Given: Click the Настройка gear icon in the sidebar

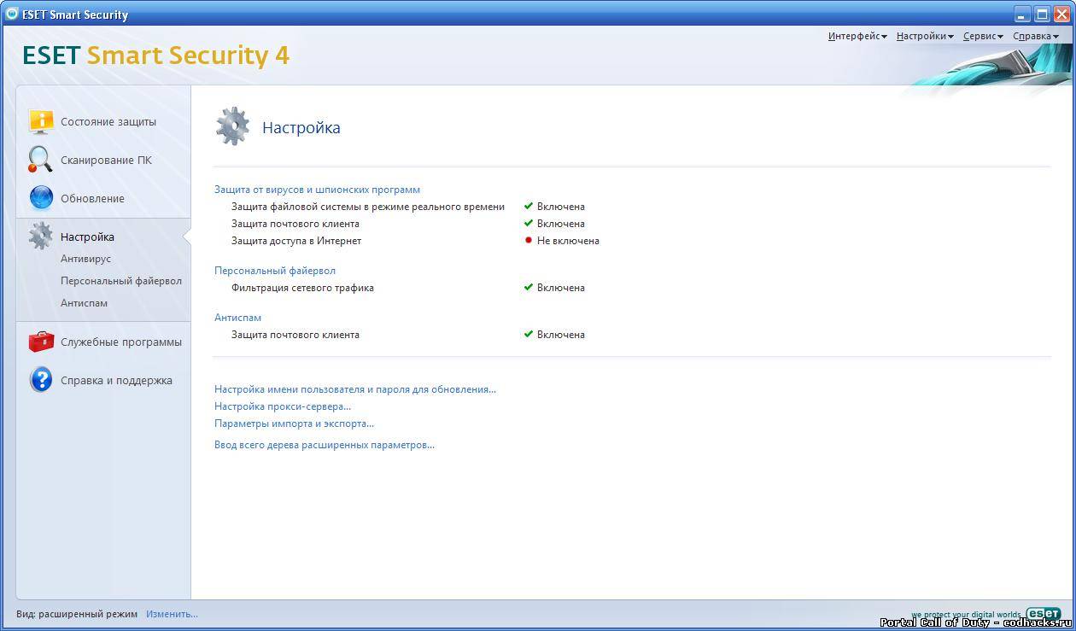Looking at the screenshot, I should (41, 237).
